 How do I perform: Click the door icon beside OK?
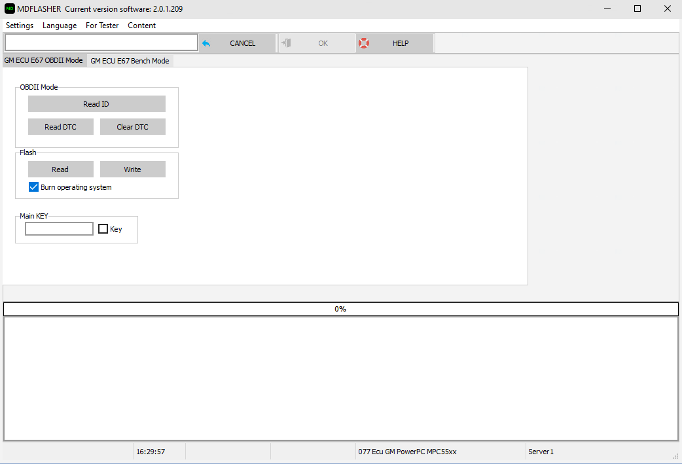(285, 43)
